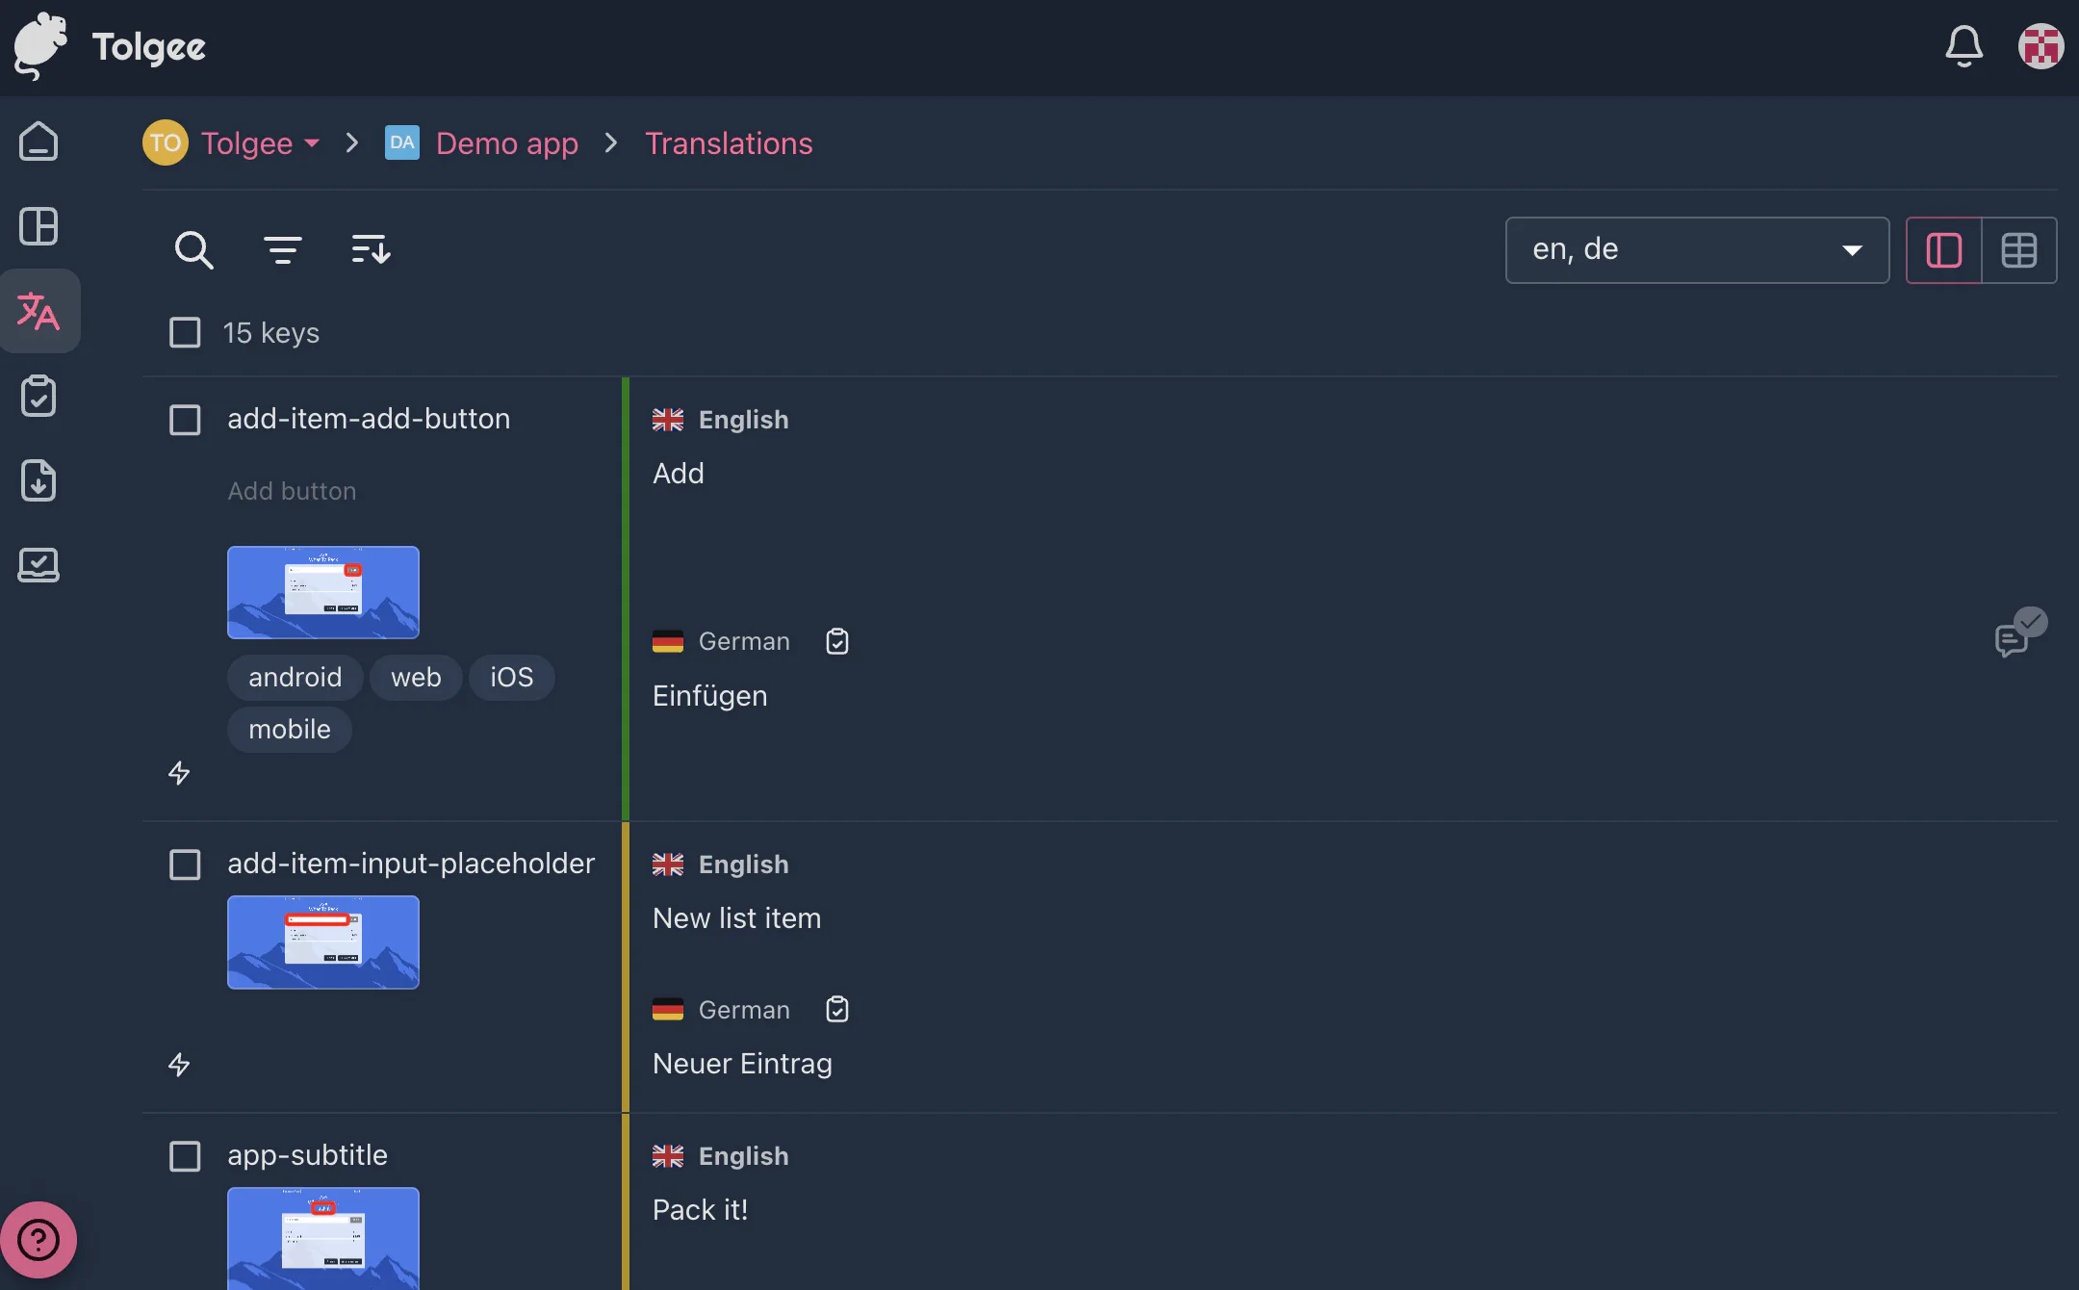The height and width of the screenshot is (1290, 2079).
Task: Edit the German translation 'Neuer Eintrag'
Action: pyautogui.click(x=742, y=1064)
